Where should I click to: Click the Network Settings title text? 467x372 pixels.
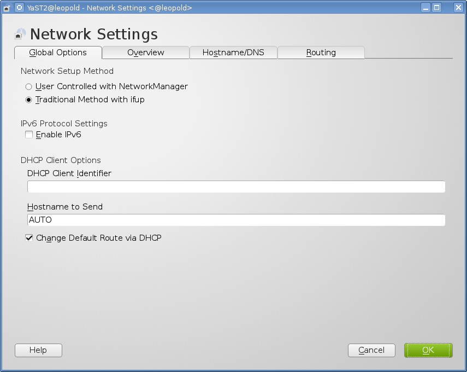(x=94, y=34)
